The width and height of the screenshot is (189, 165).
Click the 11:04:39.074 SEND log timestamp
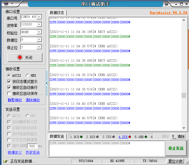pyautogui.click(x=84, y=75)
